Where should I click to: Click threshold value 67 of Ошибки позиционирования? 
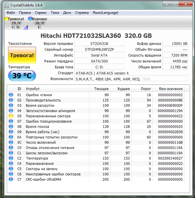149,121
